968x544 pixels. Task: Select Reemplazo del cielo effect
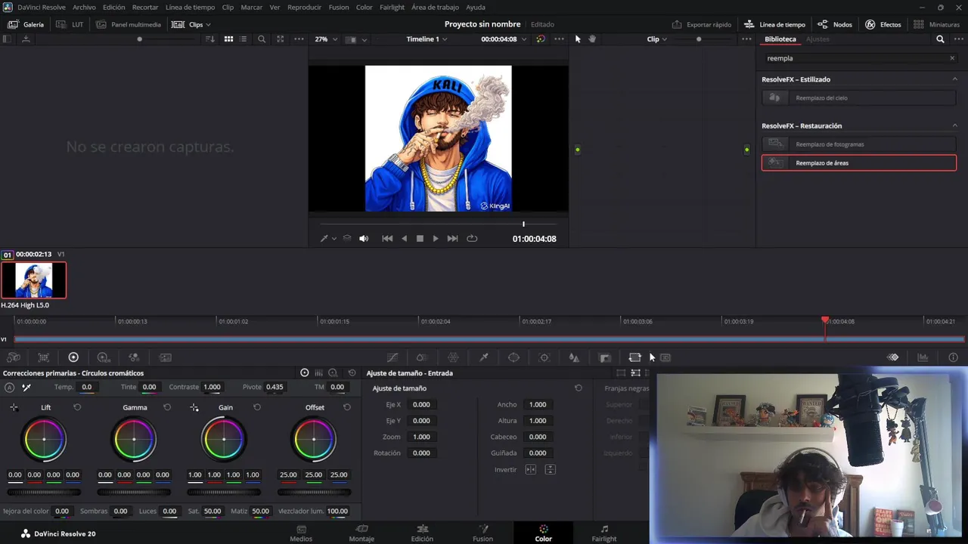coord(859,97)
